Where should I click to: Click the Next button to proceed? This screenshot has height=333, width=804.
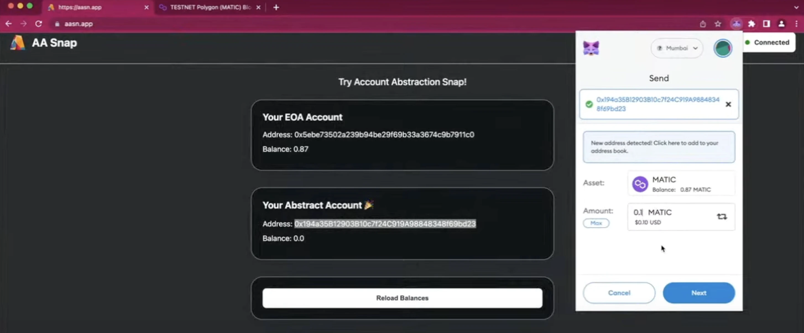click(699, 292)
